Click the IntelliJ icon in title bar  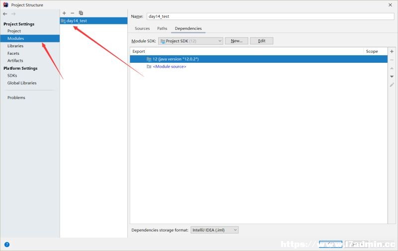click(x=5, y=4)
